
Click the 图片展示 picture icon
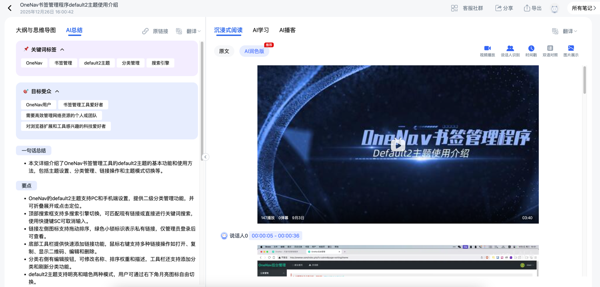pos(571,48)
